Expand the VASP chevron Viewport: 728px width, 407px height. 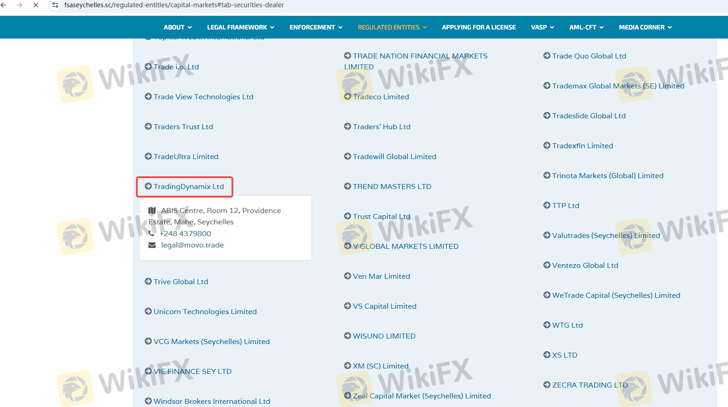click(552, 28)
